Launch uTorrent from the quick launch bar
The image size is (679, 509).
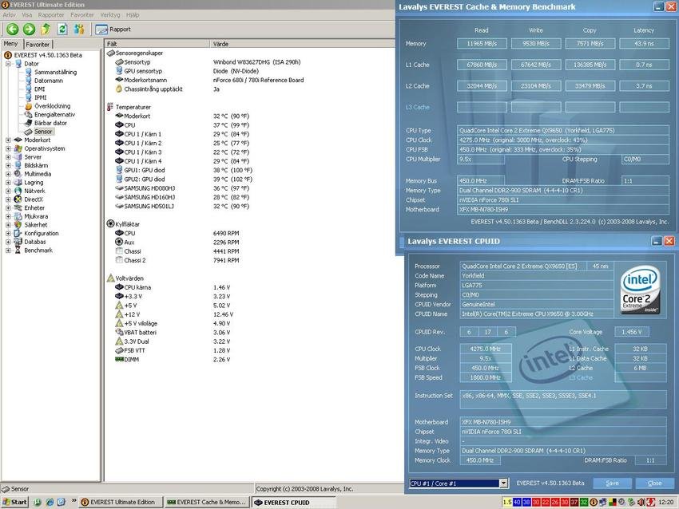coord(38,502)
